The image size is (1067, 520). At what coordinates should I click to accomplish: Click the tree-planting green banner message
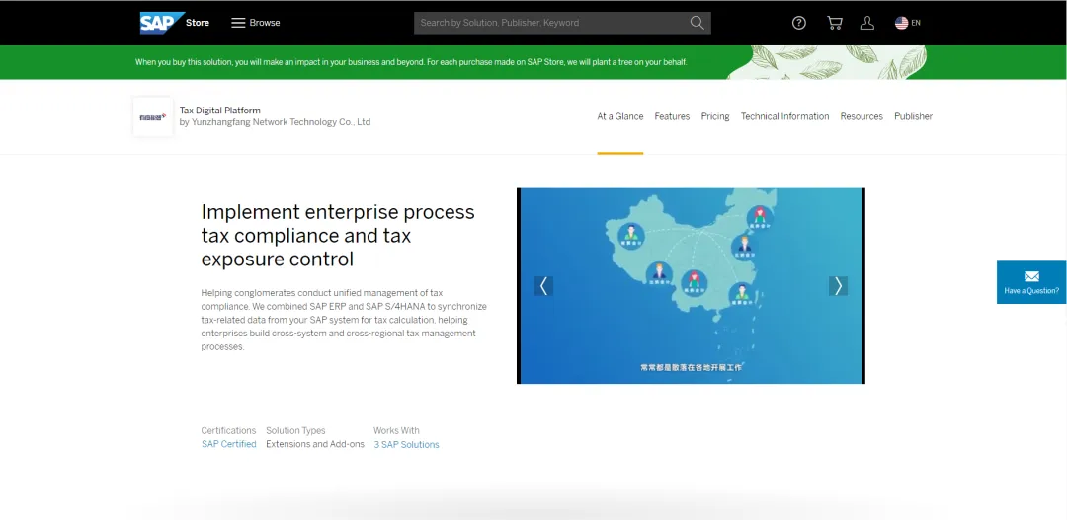click(x=411, y=62)
